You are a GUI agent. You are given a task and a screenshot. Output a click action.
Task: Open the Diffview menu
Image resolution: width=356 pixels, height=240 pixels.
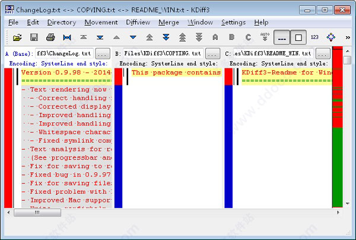(x=138, y=22)
